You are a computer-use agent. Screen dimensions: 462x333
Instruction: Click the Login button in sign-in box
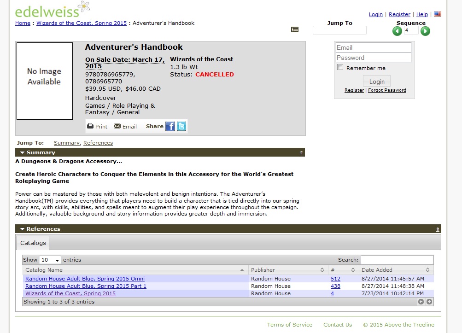pos(376,82)
